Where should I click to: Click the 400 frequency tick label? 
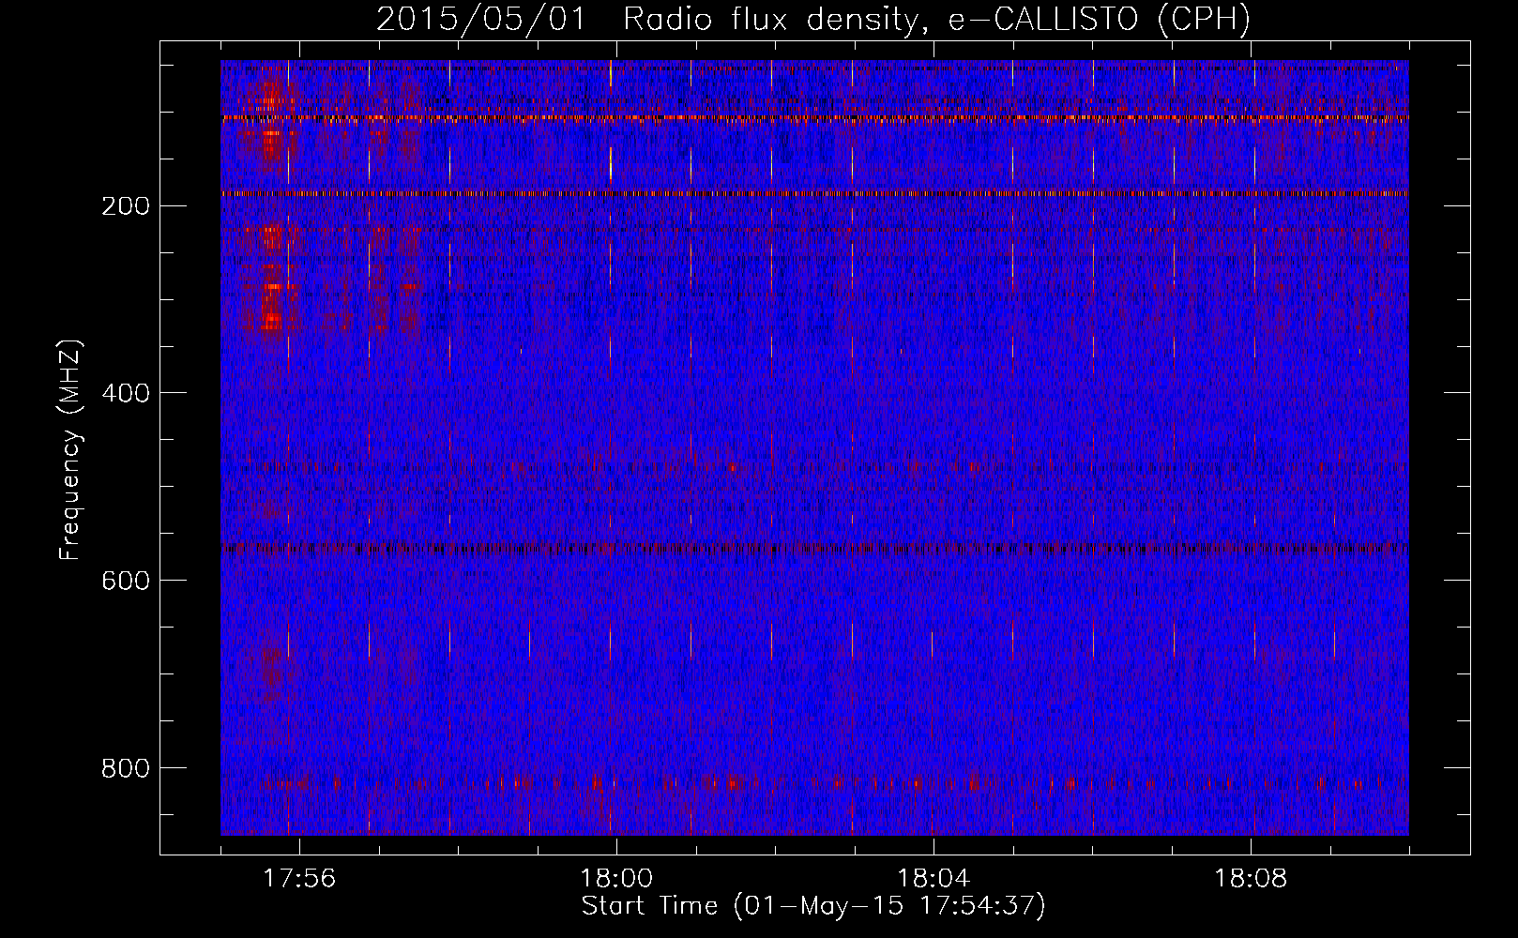(x=125, y=394)
